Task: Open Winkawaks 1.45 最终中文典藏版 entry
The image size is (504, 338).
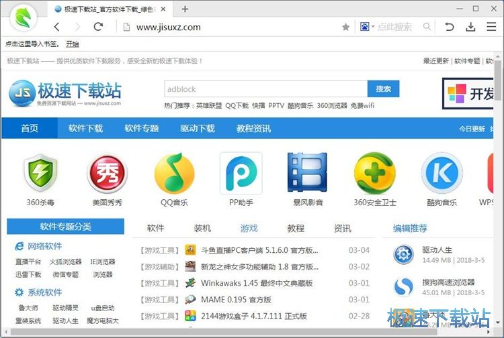Action: 257,283
